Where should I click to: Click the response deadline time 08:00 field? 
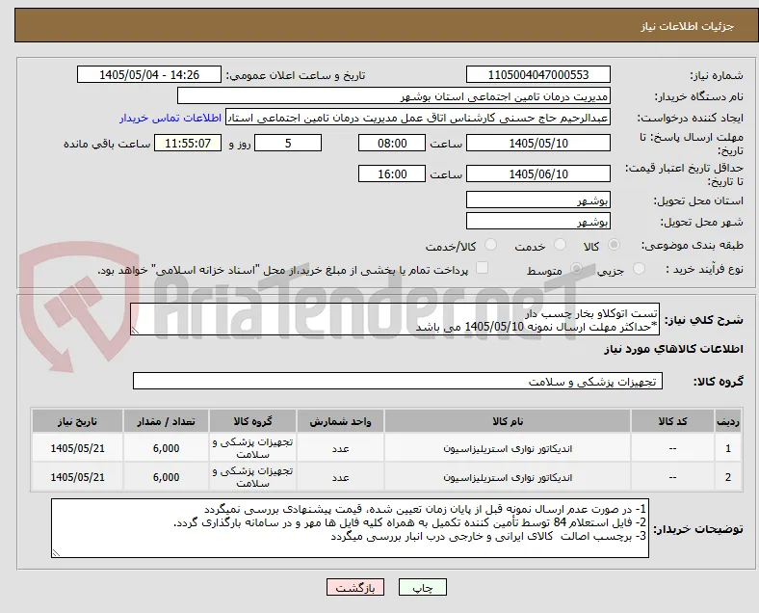[392, 143]
